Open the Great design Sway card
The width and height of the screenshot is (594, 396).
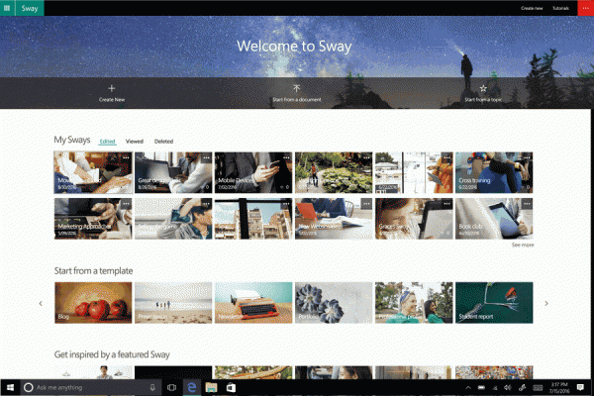[x=173, y=173]
